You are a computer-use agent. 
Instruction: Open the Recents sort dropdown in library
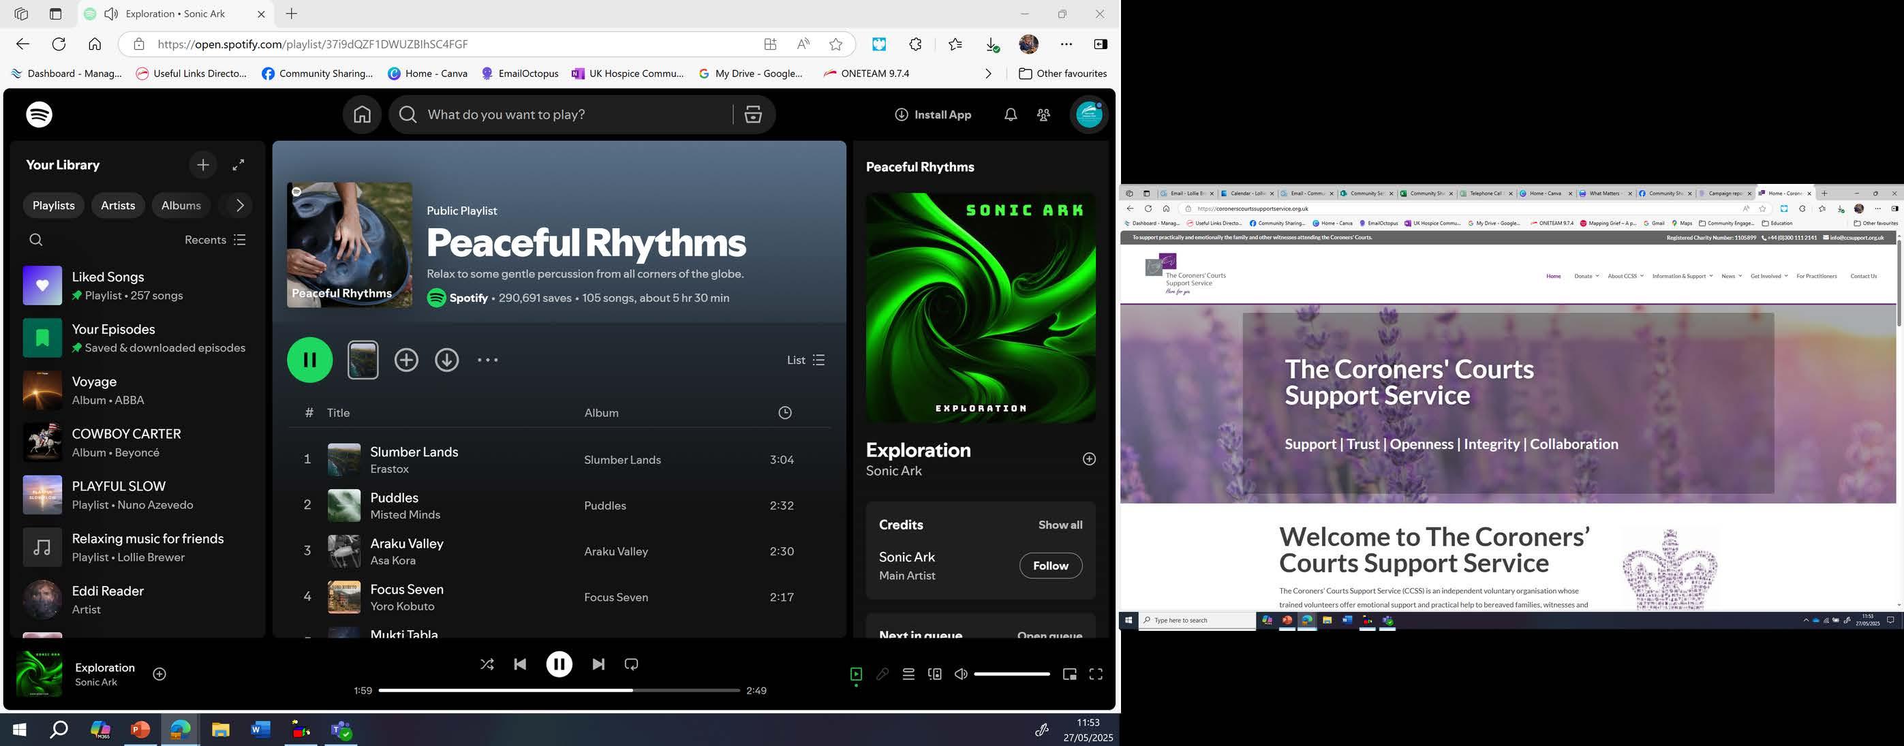[215, 239]
